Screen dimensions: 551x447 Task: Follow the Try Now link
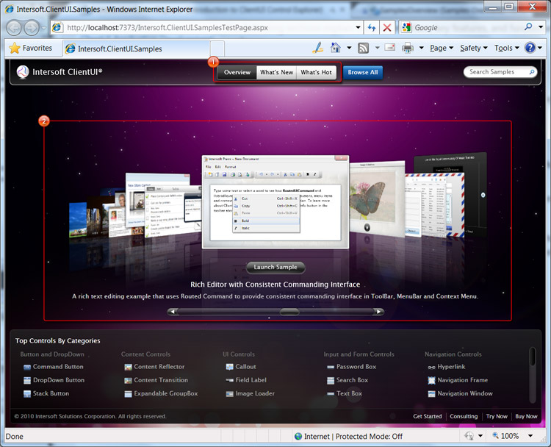497,416
